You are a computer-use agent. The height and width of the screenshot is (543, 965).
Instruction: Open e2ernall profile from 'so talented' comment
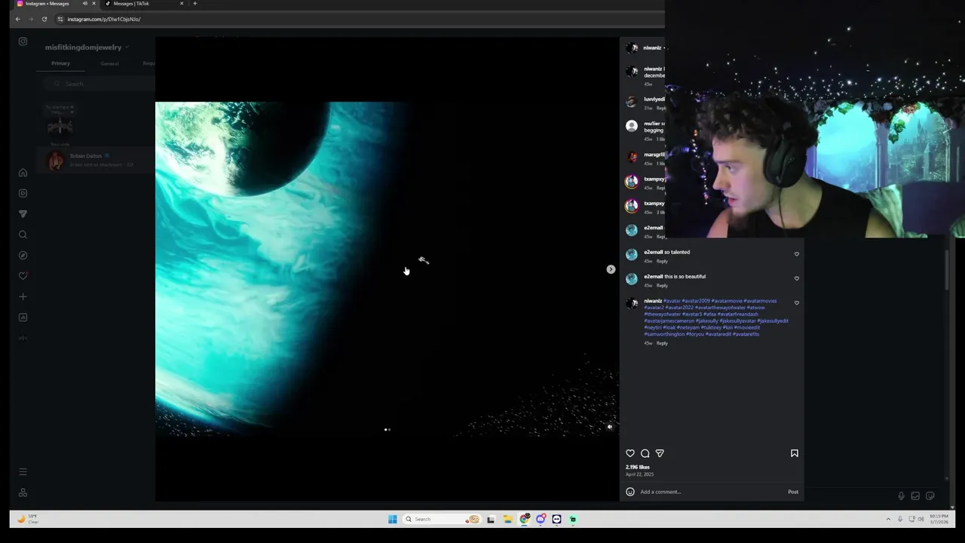[654, 252]
